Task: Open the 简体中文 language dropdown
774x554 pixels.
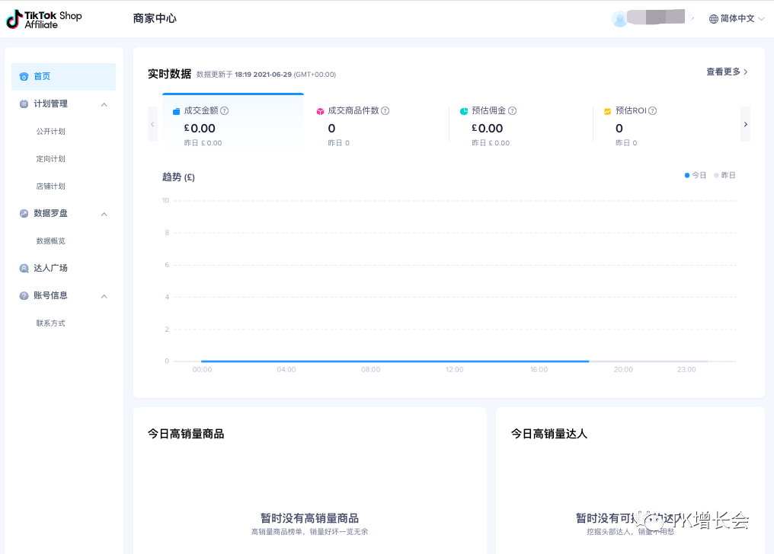Action: click(736, 18)
